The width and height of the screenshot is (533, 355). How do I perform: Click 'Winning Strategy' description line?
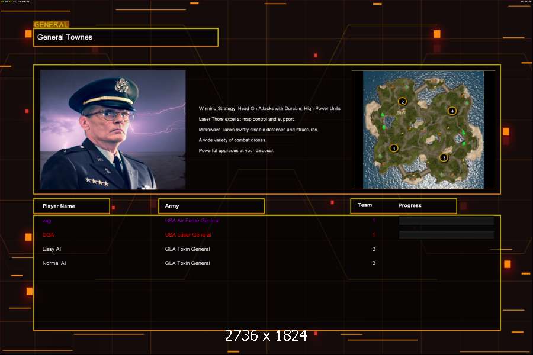[269, 109]
